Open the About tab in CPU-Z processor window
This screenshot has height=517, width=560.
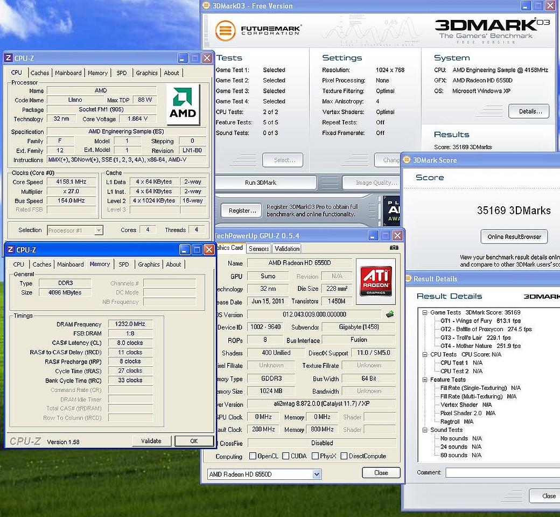coord(171,73)
